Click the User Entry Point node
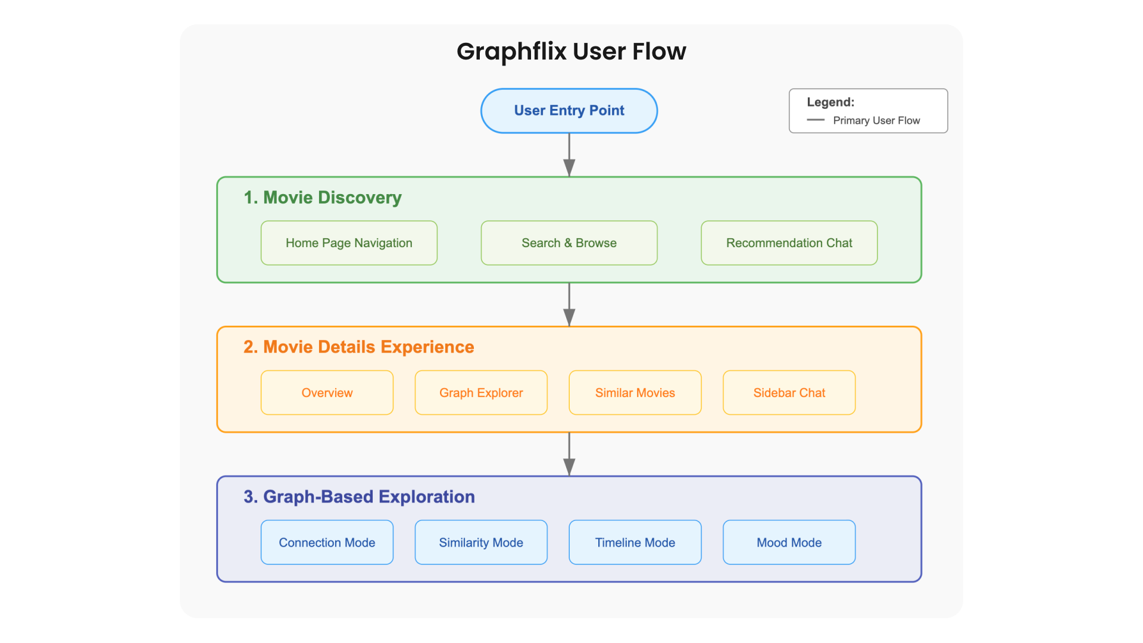Screen dimensions: 1143x643 coord(569,111)
